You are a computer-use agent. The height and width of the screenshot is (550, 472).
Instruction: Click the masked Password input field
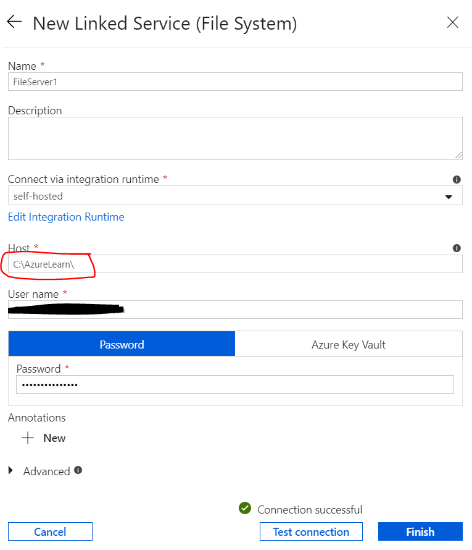[x=235, y=384]
